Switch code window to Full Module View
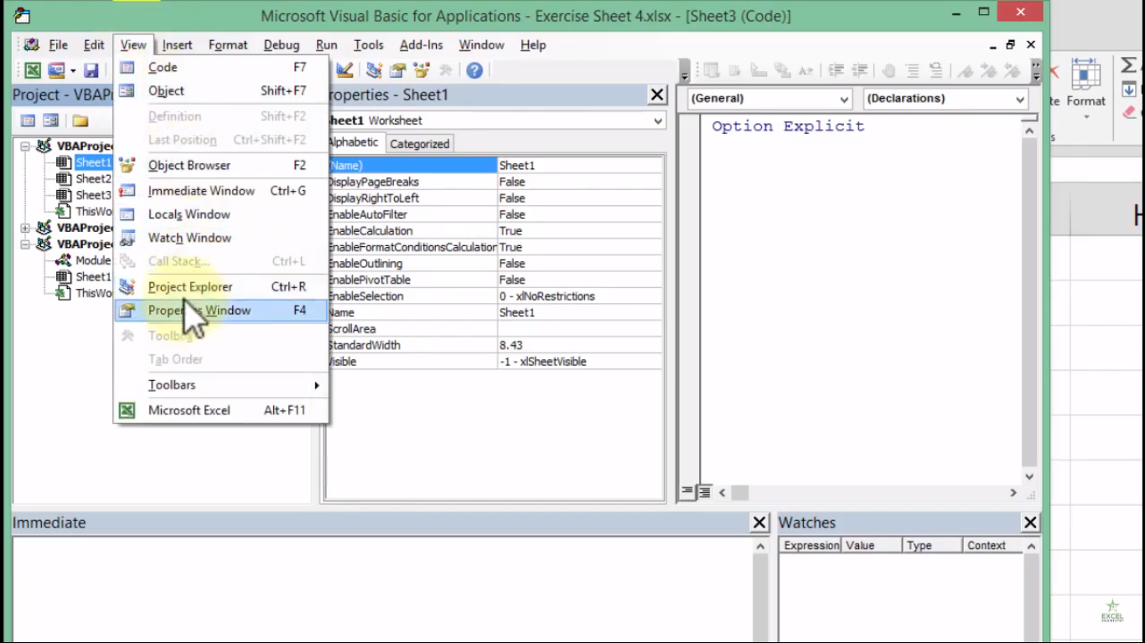This screenshot has width=1145, height=643. pyautogui.click(x=705, y=492)
